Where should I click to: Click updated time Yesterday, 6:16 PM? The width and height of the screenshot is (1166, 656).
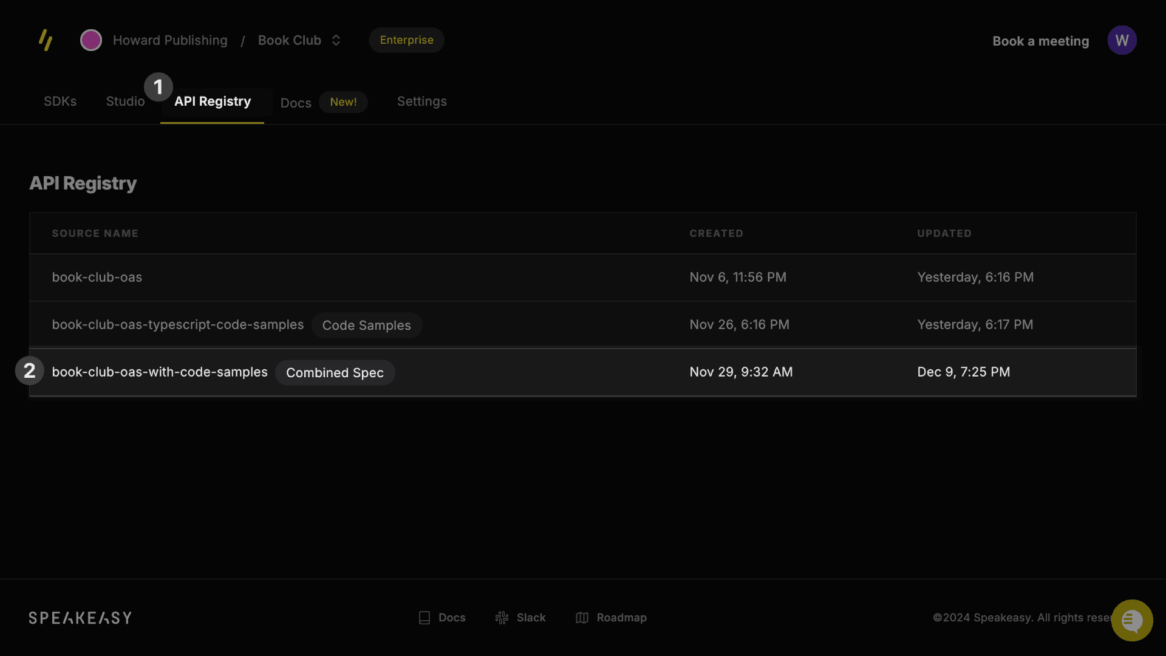(x=975, y=278)
